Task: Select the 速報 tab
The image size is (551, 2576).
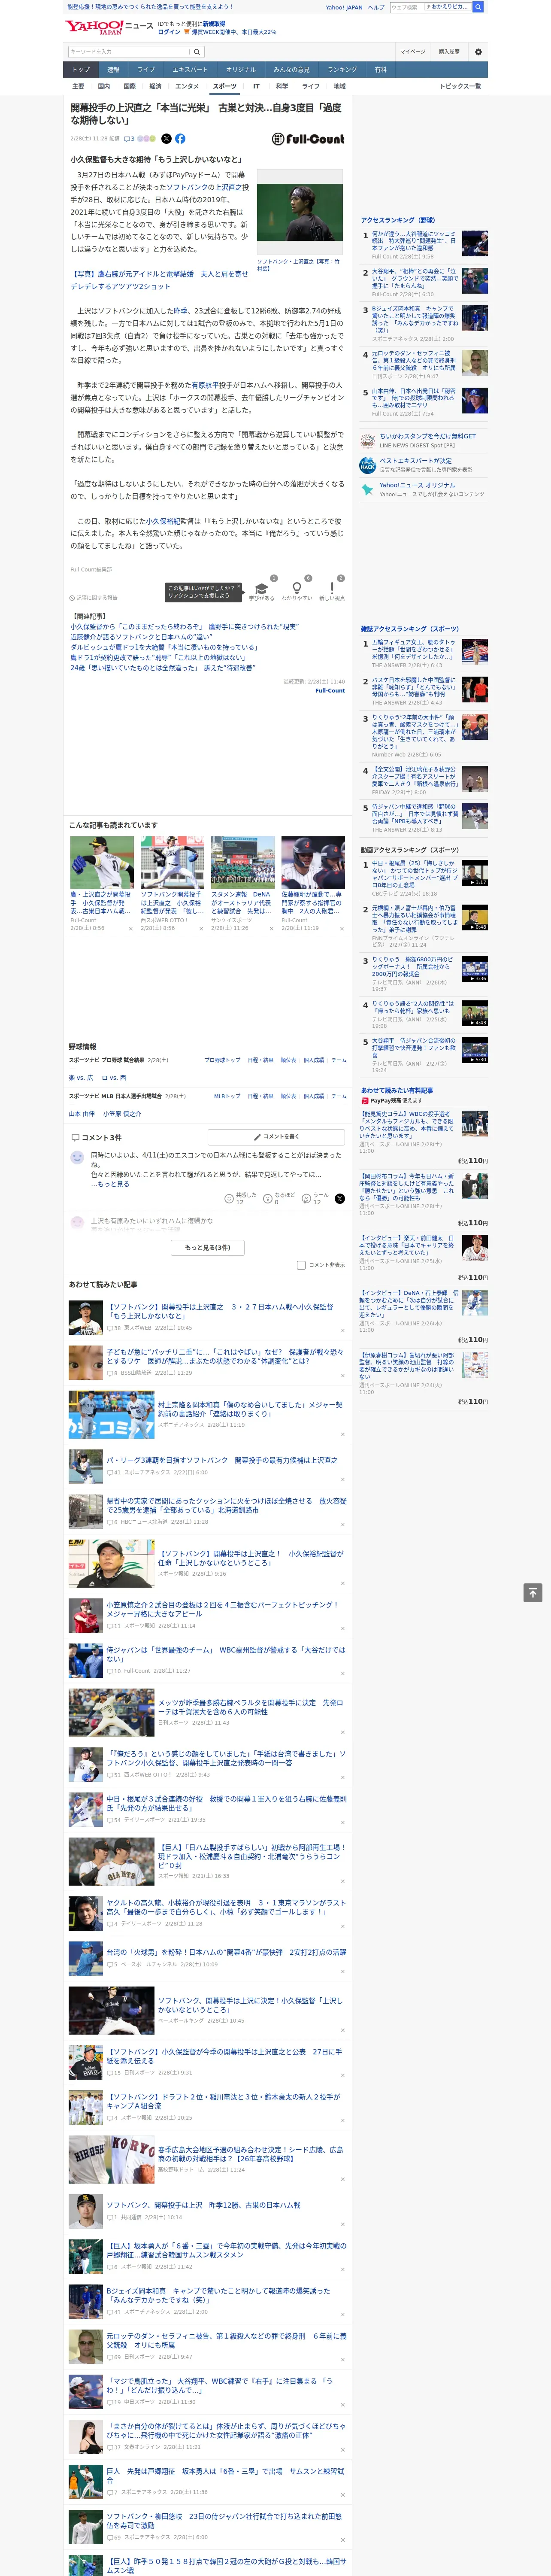Action: pyautogui.click(x=113, y=70)
